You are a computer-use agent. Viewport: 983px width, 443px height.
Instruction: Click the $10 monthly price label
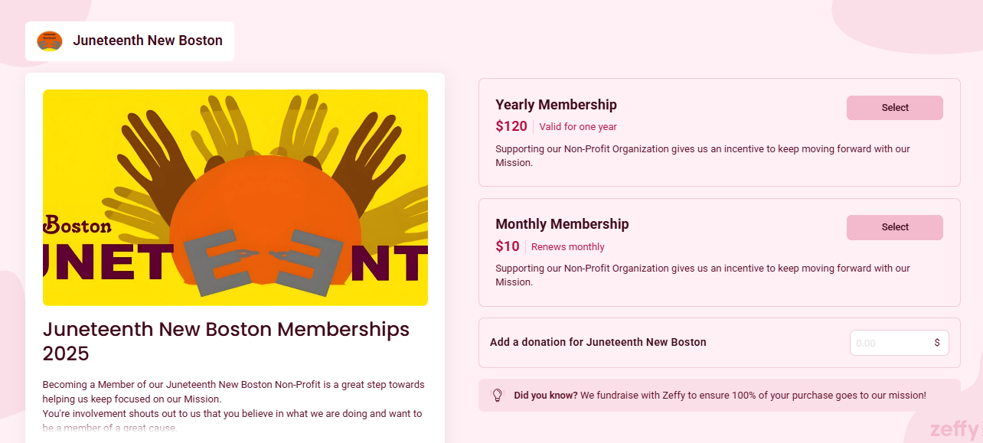pos(508,246)
